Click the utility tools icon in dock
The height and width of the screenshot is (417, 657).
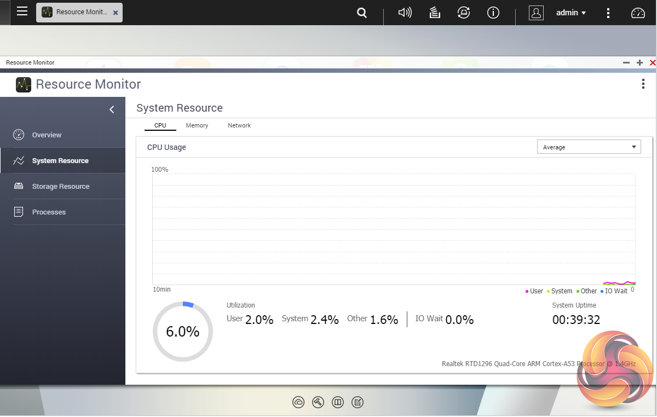pos(318,402)
